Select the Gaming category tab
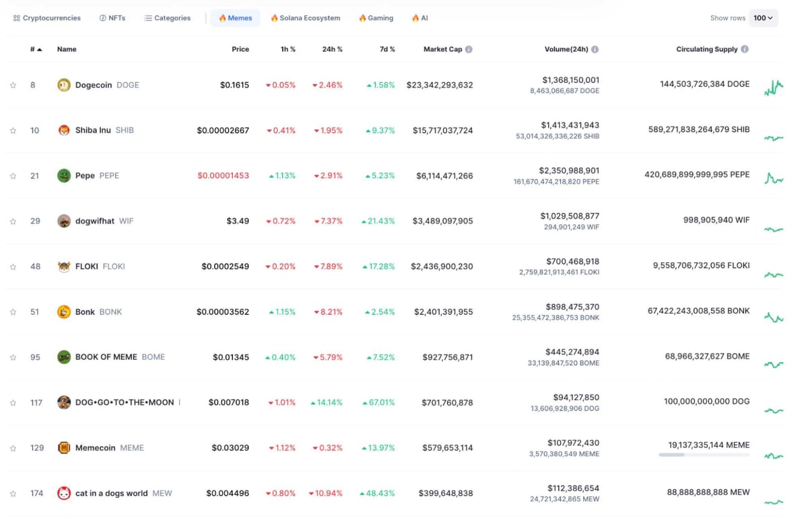The image size is (808, 520). (x=376, y=18)
